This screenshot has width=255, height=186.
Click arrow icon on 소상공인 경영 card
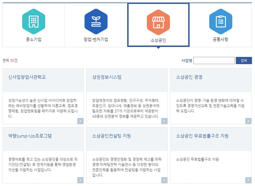point(248,121)
